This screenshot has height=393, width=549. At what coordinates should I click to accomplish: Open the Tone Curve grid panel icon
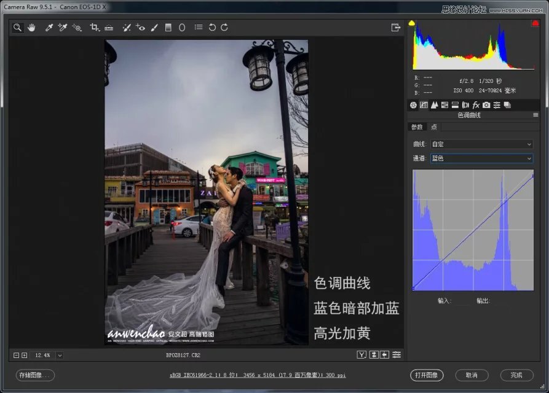pyautogui.click(x=424, y=105)
